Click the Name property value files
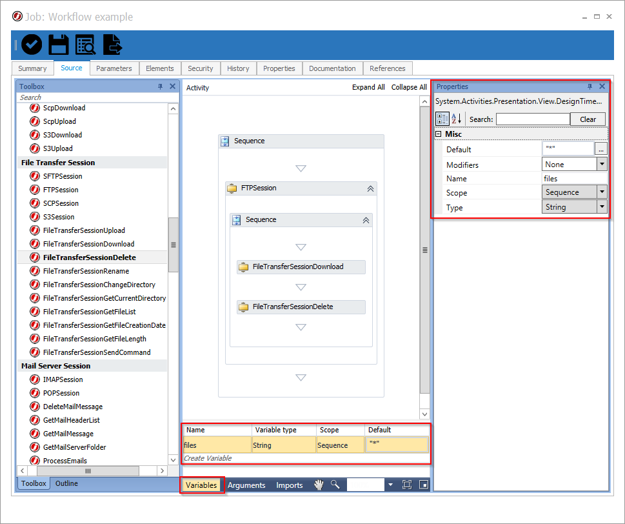This screenshot has width=625, height=524. [575, 179]
